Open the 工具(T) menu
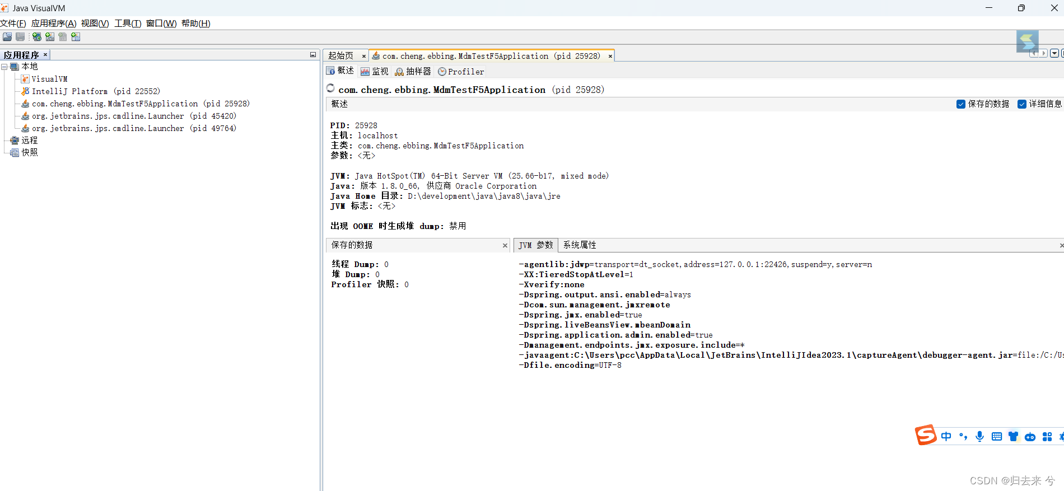1064x491 pixels. click(x=128, y=24)
